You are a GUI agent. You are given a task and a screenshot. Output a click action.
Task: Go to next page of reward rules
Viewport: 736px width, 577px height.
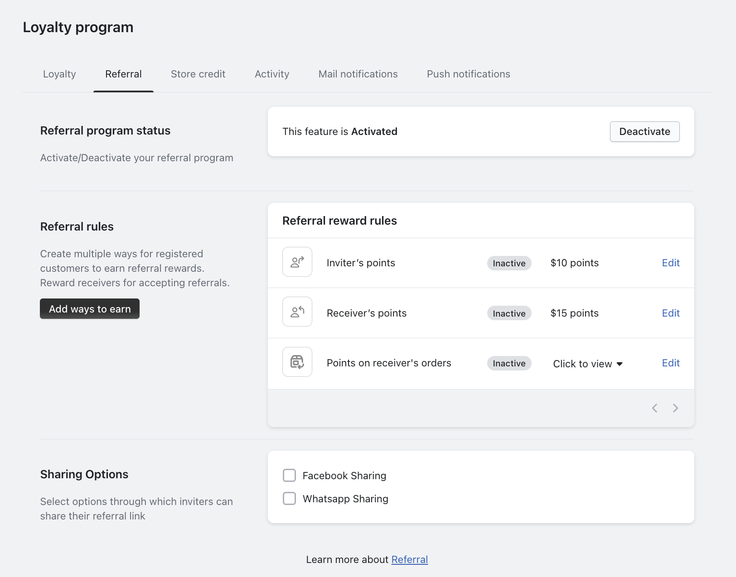[675, 408]
